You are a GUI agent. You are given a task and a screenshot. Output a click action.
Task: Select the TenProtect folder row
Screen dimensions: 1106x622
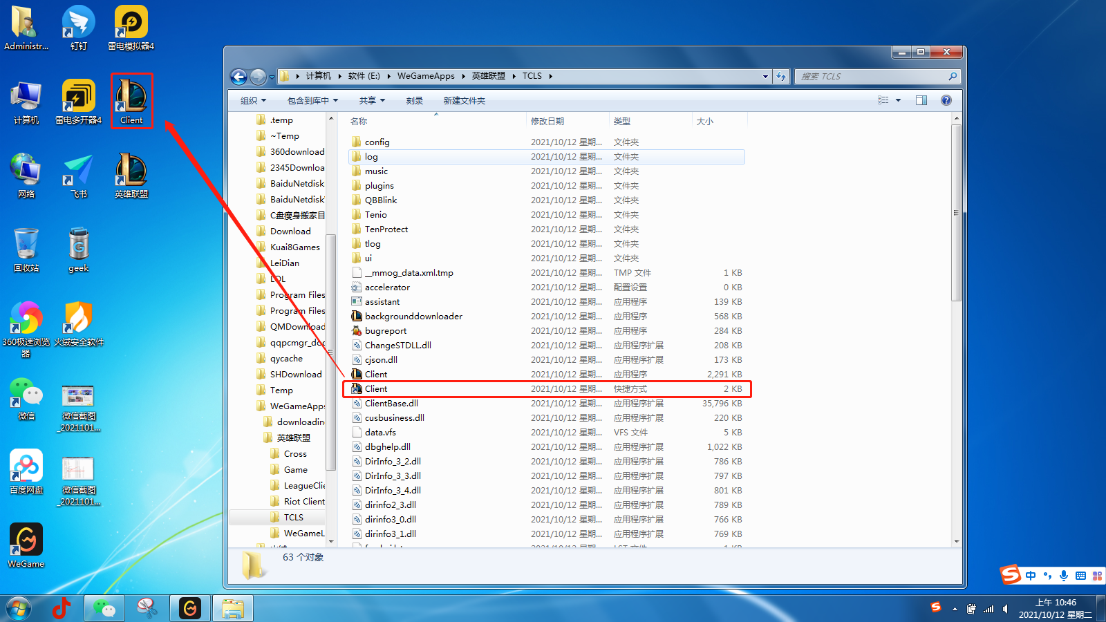click(x=546, y=229)
